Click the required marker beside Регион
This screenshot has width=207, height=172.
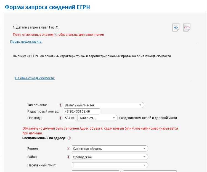point(69,149)
